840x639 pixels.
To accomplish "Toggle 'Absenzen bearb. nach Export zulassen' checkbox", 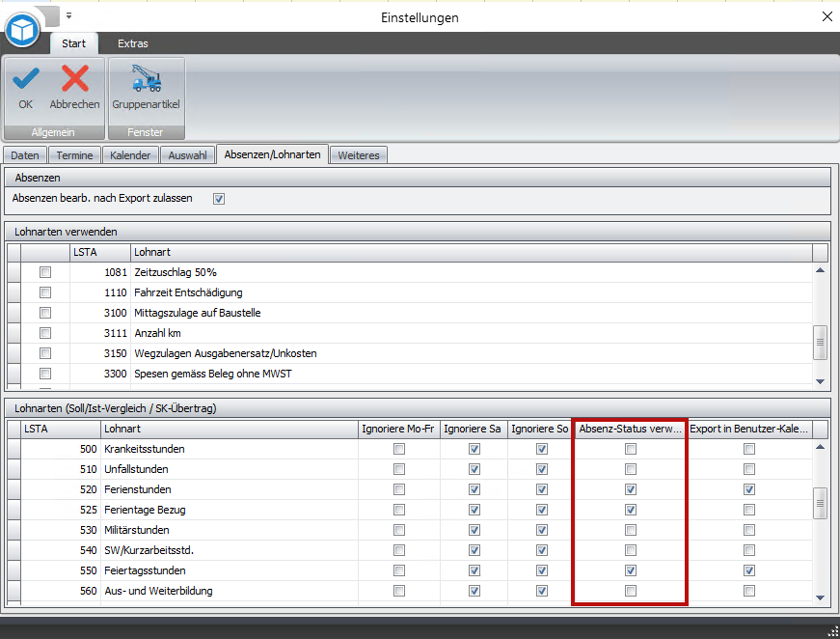I will tap(219, 199).
